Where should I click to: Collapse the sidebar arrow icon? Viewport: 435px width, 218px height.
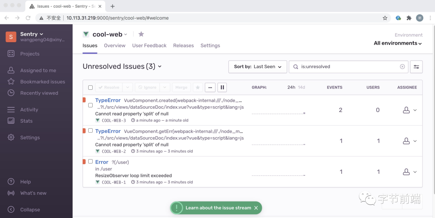coord(11,210)
